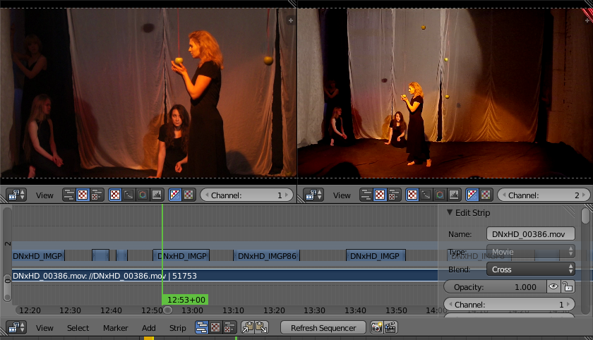The image size is (593, 340).
Task: Decrease left preview Channel value
Action: (206, 195)
